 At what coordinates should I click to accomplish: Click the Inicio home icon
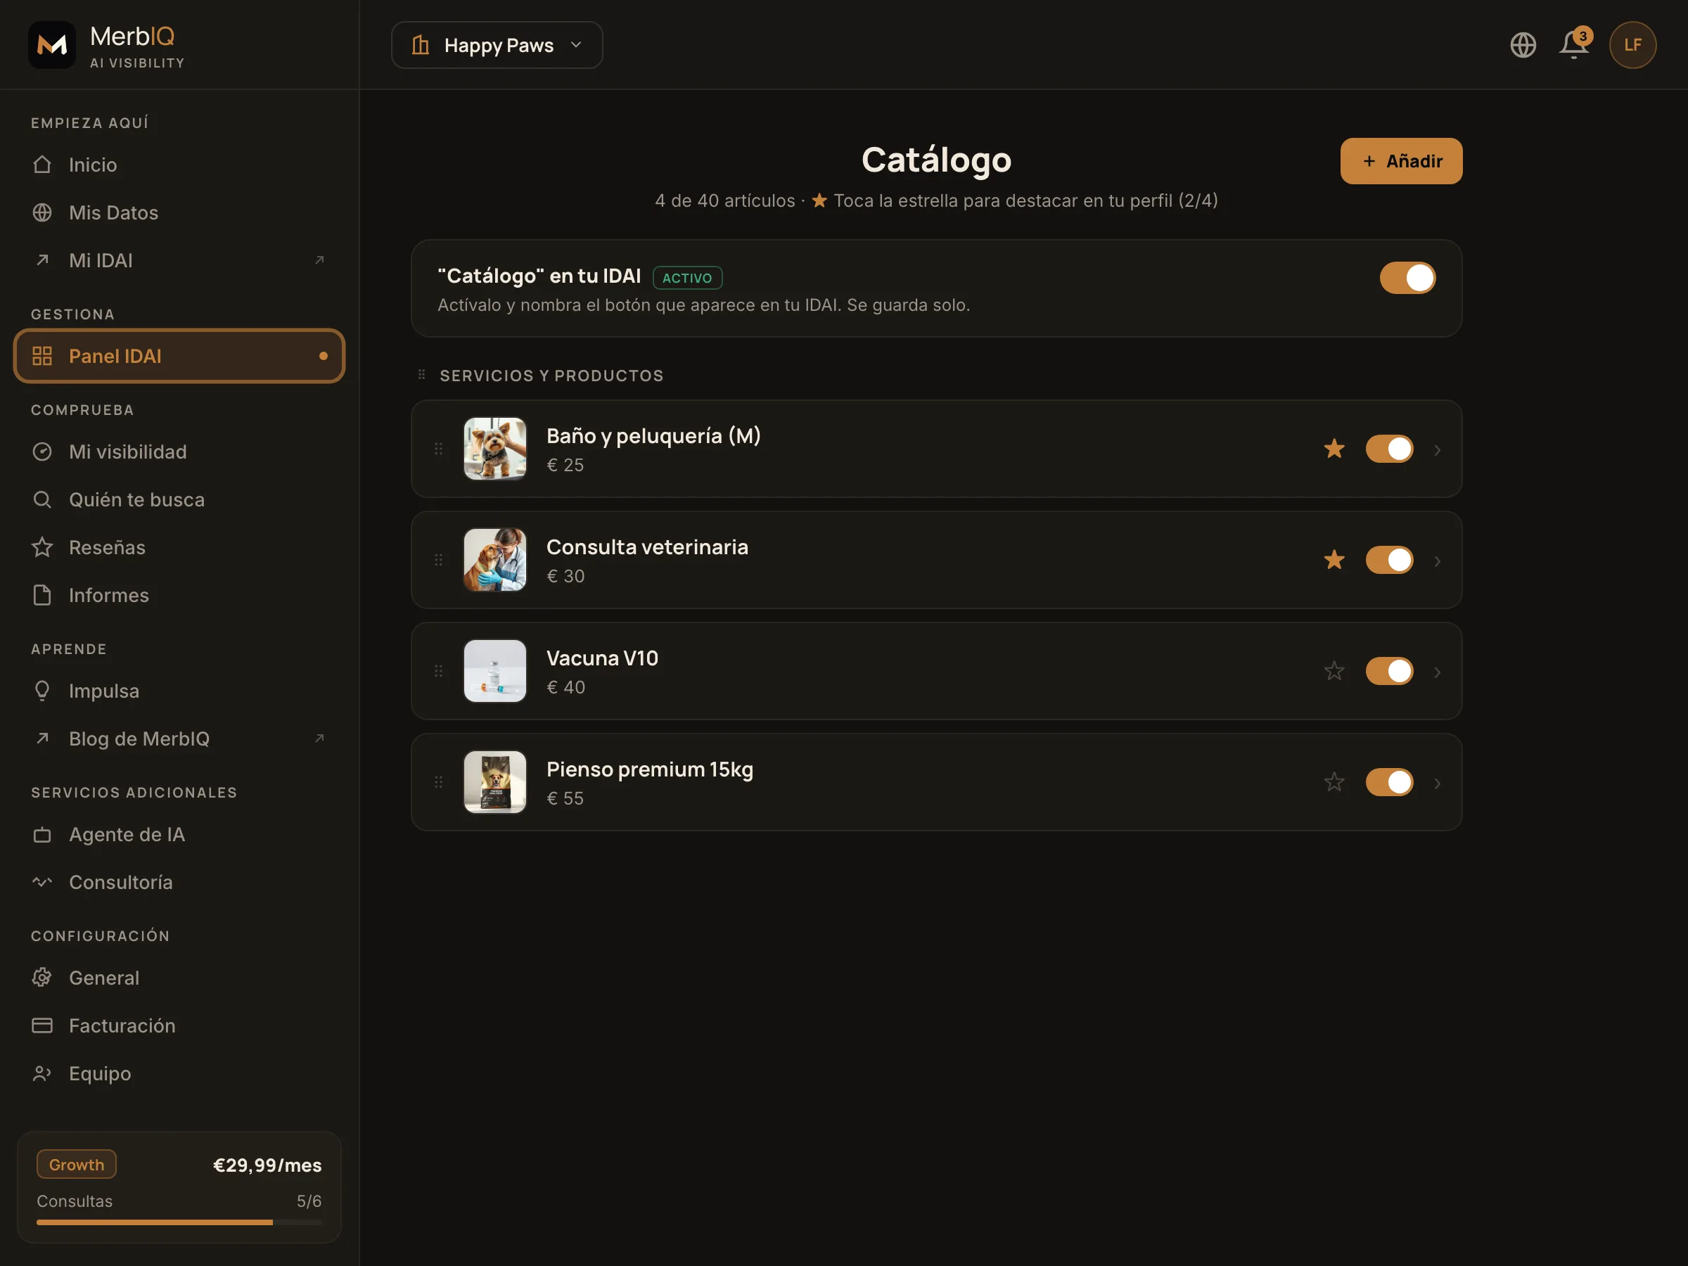42,165
